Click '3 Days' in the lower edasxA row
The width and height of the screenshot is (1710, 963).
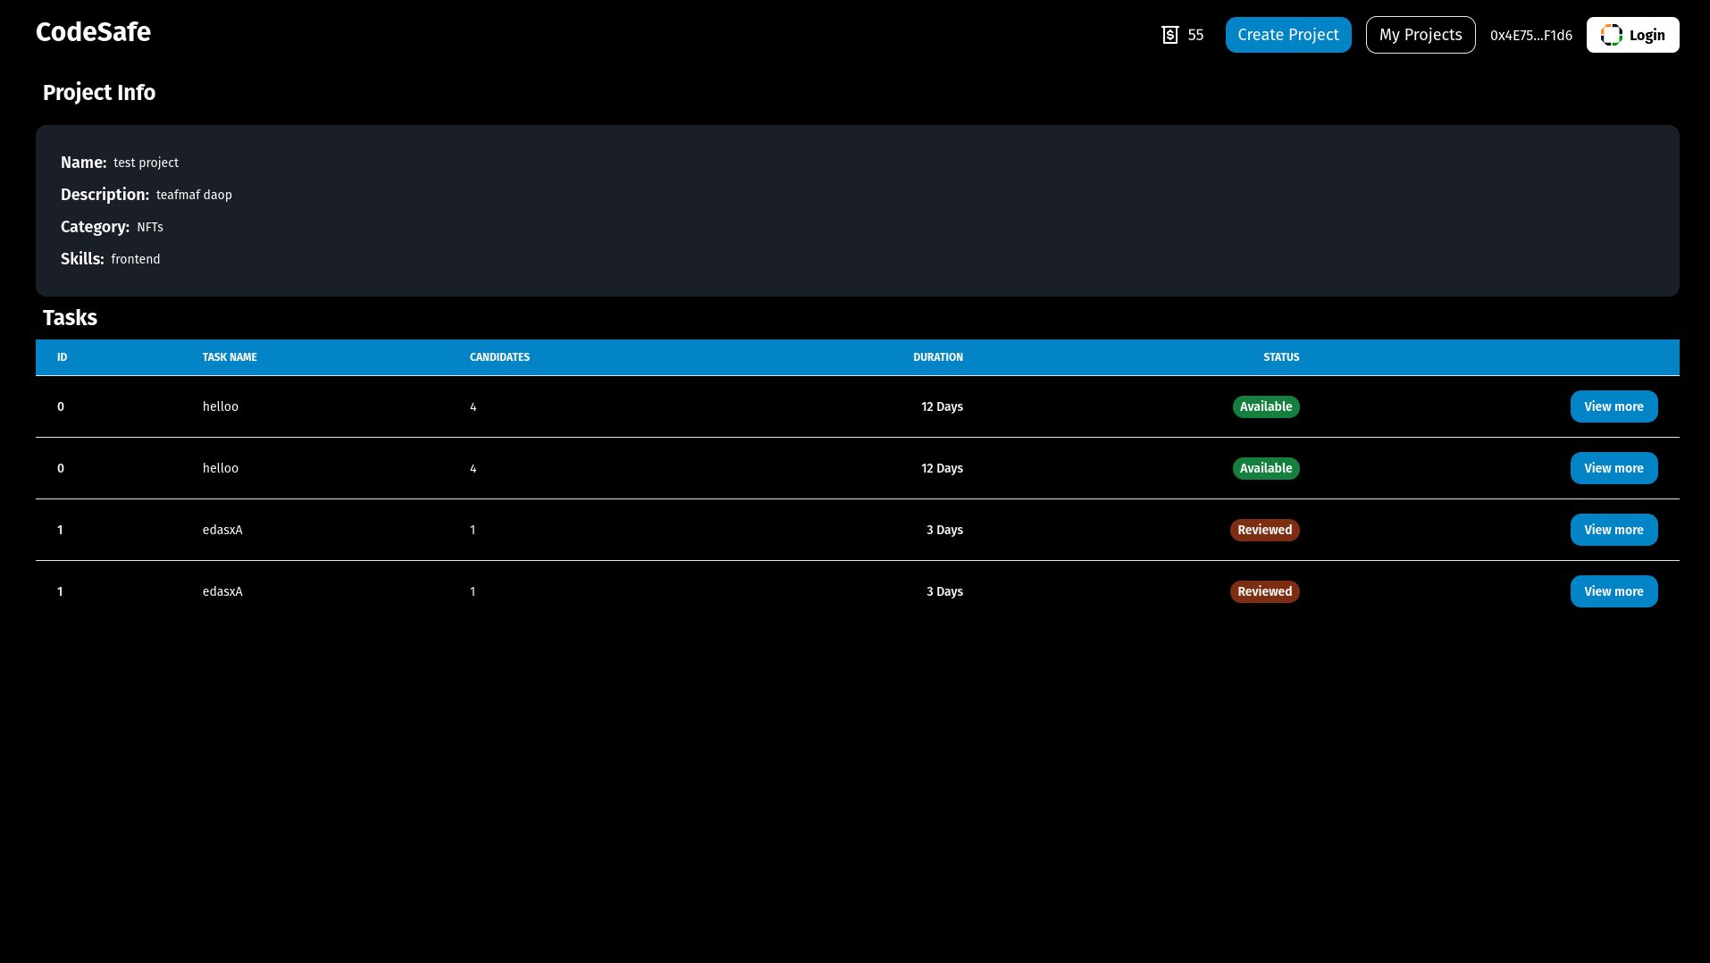coord(944,591)
